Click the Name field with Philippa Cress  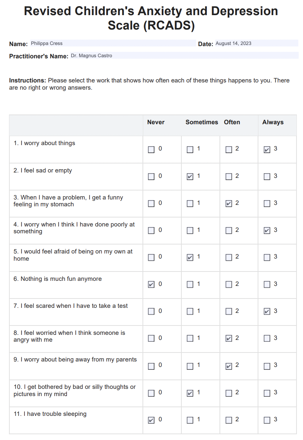tap(113, 44)
